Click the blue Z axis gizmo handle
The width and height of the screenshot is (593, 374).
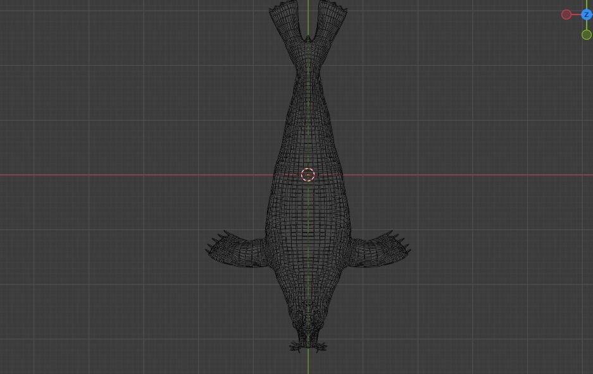coord(587,15)
